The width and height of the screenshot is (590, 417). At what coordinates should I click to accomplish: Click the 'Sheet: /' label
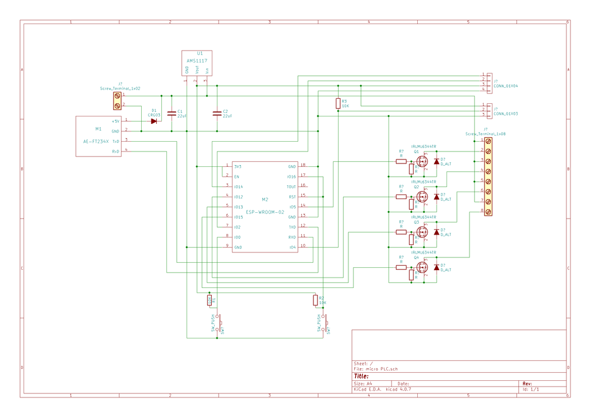point(363,364)
